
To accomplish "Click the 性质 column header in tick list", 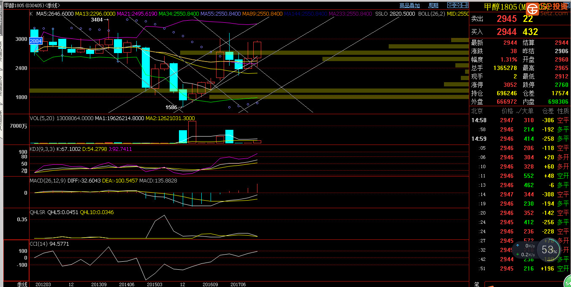I will pos(563,111).
